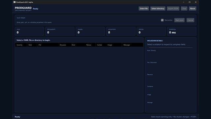Click the Select file button
This screenshot has height=119, width=211.
[x=144, y=9]
